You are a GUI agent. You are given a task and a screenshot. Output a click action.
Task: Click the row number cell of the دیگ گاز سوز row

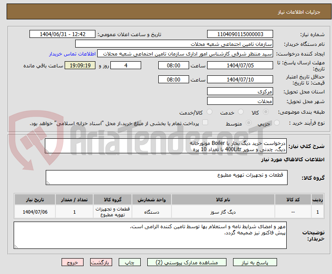tap(317, 212)
